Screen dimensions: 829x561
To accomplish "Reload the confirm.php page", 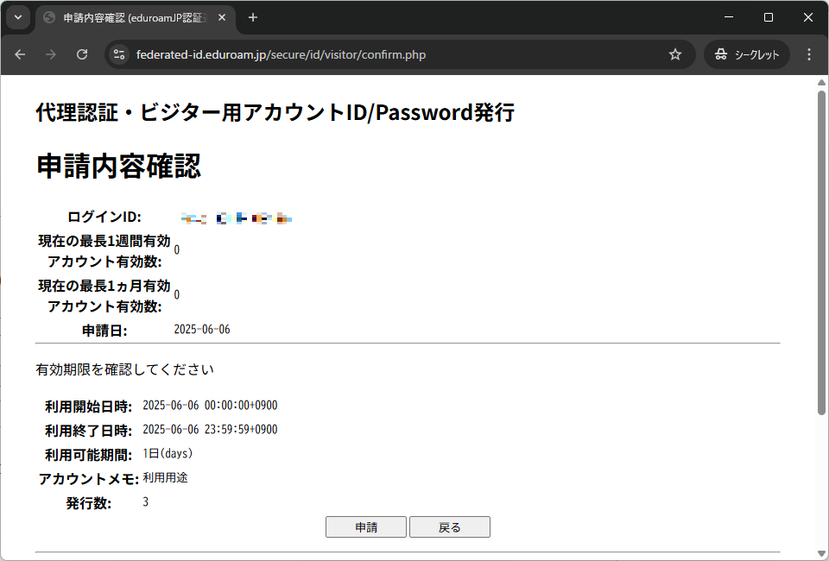I will 82,54.
